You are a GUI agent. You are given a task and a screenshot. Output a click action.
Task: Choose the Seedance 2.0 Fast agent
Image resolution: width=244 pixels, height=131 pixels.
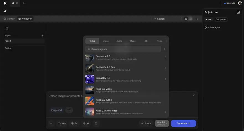point(126,68)
